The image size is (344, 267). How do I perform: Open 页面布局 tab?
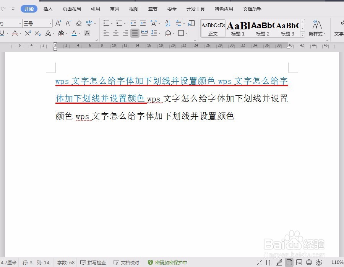coord(71,9)
